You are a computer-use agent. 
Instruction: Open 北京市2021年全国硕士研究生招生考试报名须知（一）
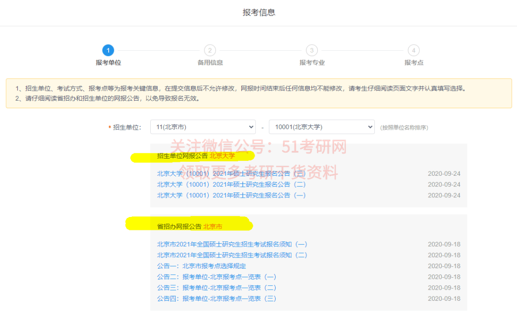(x=232, y=244)
